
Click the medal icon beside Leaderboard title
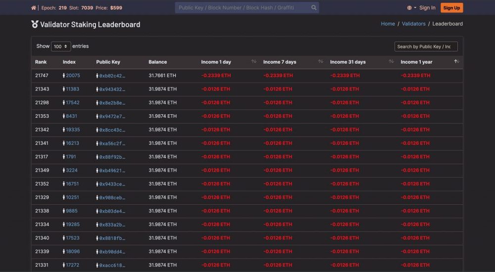coord(35,24)
